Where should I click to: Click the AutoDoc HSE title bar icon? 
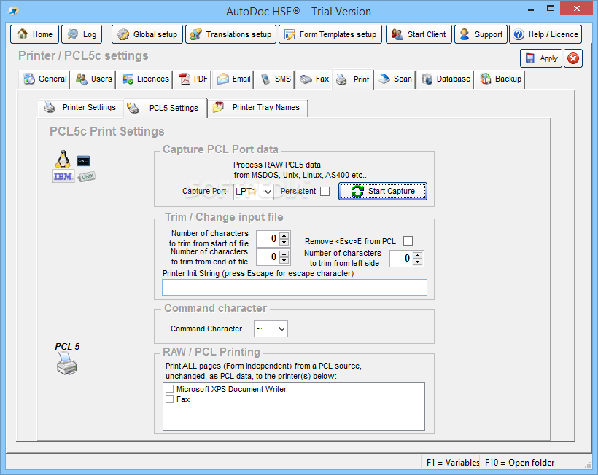coord(13,11)
